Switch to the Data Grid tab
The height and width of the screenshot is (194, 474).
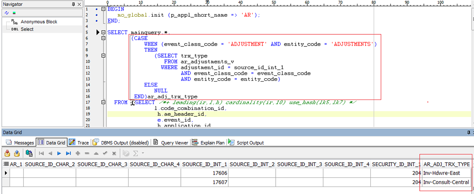[51, 143]
